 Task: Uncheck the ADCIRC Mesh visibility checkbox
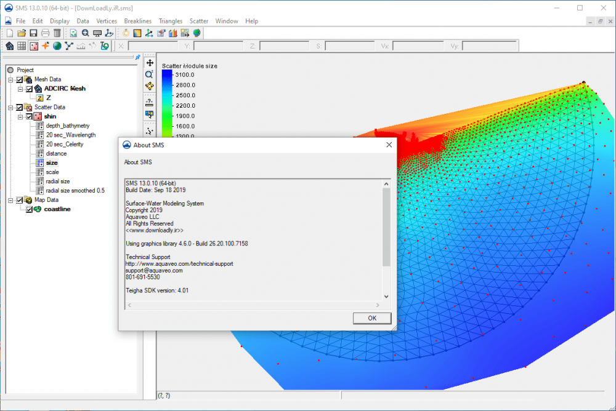(29, 89)
